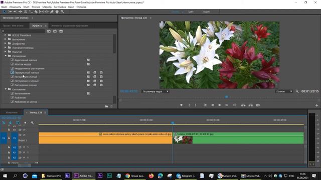
Task: Select the Zoom magnifier tool
Action: click(x=62, y=12)
